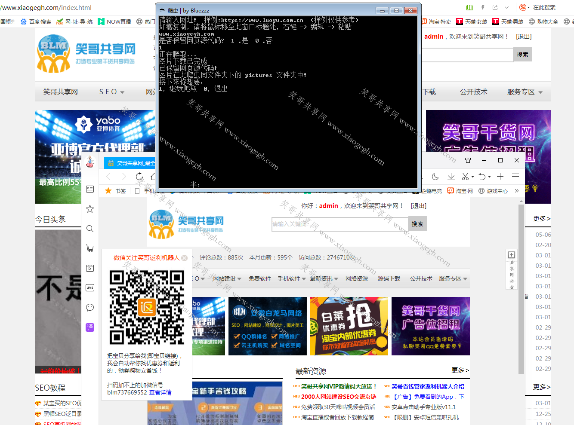Image resolution: width=574 pixels, height=425 pixels.
Task: Open downloads arrow icon in front browser
Action: (x=451, y=177)
